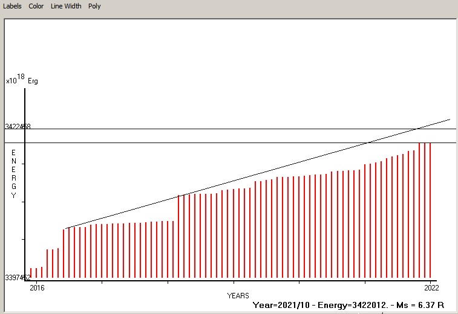Click the YEARS x-axis title
The width and height of the screenshot is (458, 314).
pyautogui.click(x=237, y=296)
